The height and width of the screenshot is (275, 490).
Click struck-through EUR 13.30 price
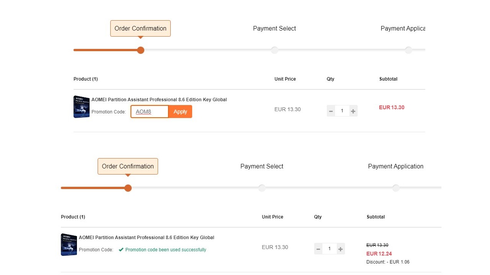click(377, 245)
